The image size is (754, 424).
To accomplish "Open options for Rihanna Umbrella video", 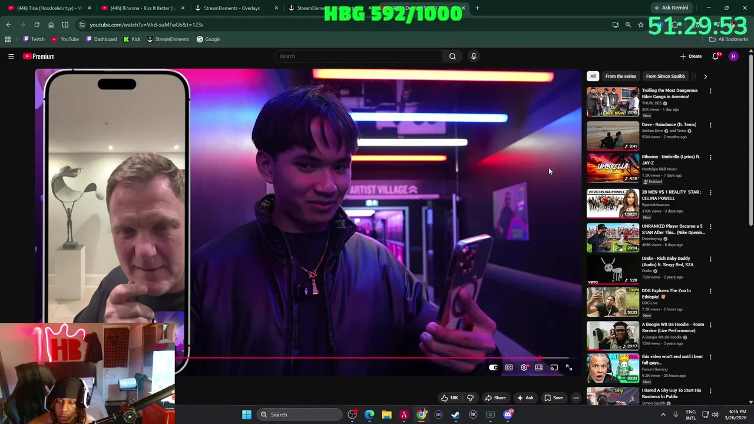I will (x=710, y=157).
